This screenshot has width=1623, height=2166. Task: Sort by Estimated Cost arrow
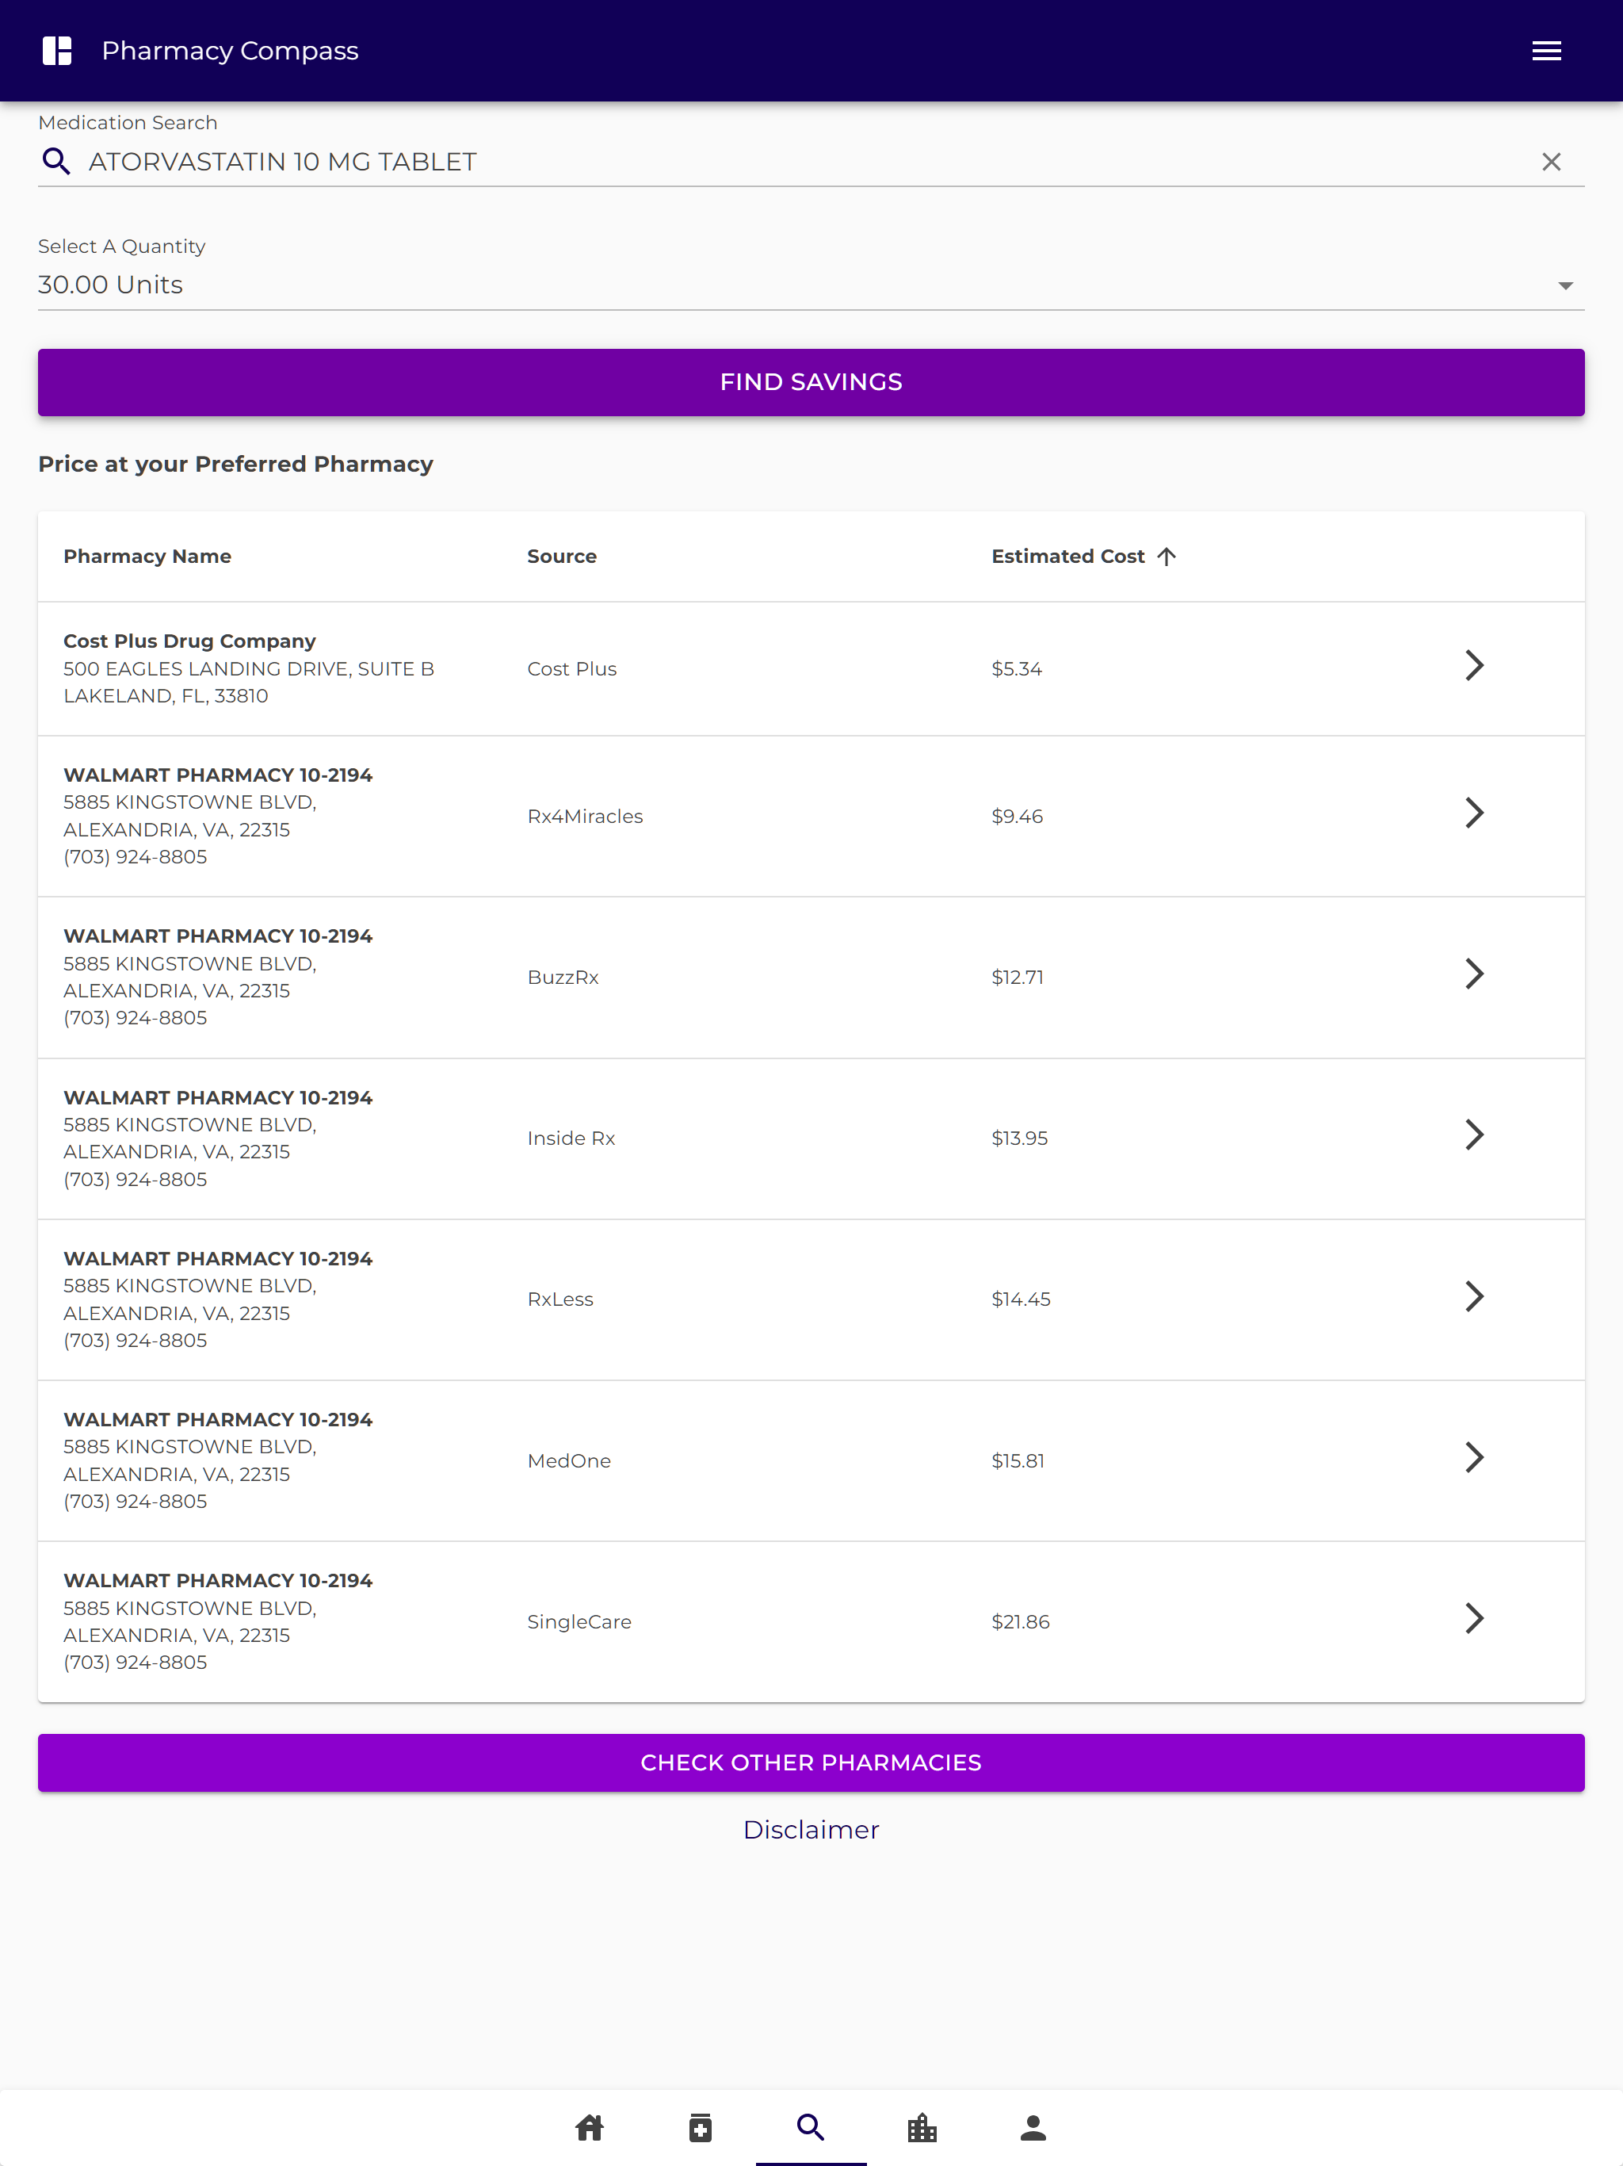(x=1166, y=557)
